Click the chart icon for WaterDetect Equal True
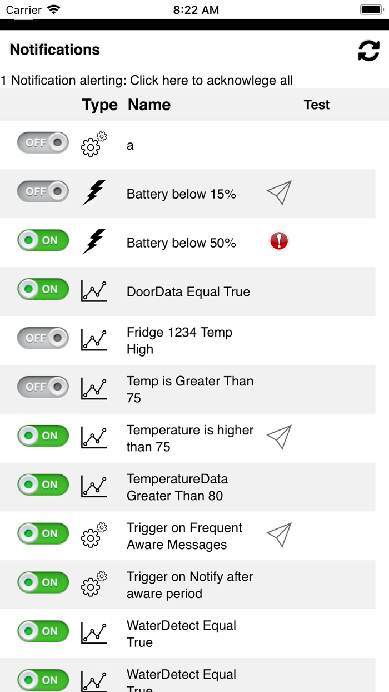 (93, 632)
